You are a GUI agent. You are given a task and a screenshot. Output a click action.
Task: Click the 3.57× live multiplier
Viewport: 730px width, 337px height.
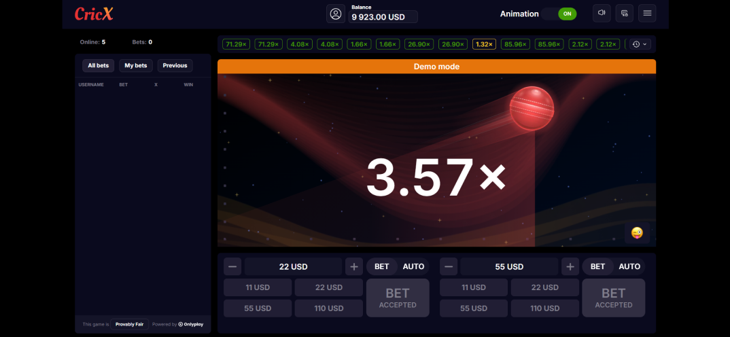[436, 177]
